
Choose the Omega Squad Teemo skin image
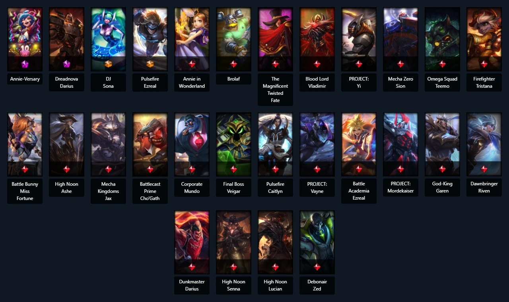coord(442,39)
